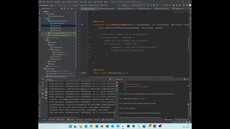Click the Event Log wrench settings icon

tap(117, 90)
